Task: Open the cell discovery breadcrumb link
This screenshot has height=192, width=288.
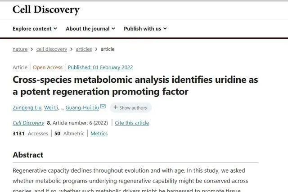Action: 52,49
